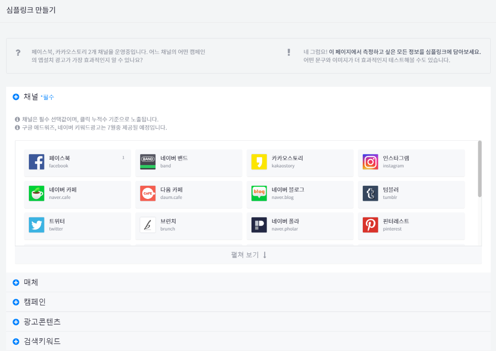Choose the Brunch pen icon
496x351 pixels.
[148, 225]
